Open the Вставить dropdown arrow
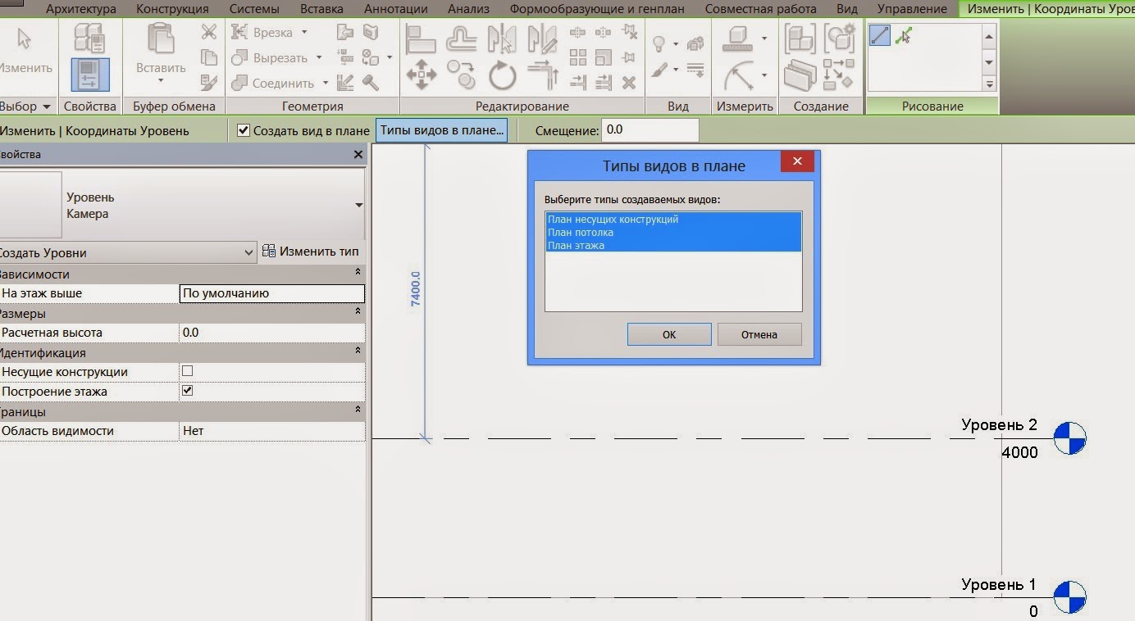Viewport: 1135px width, 621px height. 161,80
